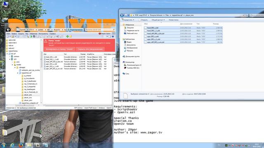The width and height of the screenshot is (264, 148).
Task: Select mppatchesng folder in OpenIV tree
Action: point(13,51)
